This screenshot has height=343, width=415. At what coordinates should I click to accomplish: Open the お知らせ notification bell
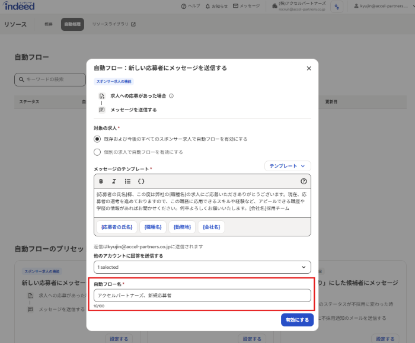pyautogui.click(x=216, y=6)
